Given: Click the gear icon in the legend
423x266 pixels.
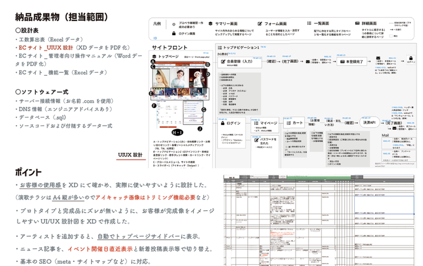Looking at the screenshot, I should pos(174,25).
